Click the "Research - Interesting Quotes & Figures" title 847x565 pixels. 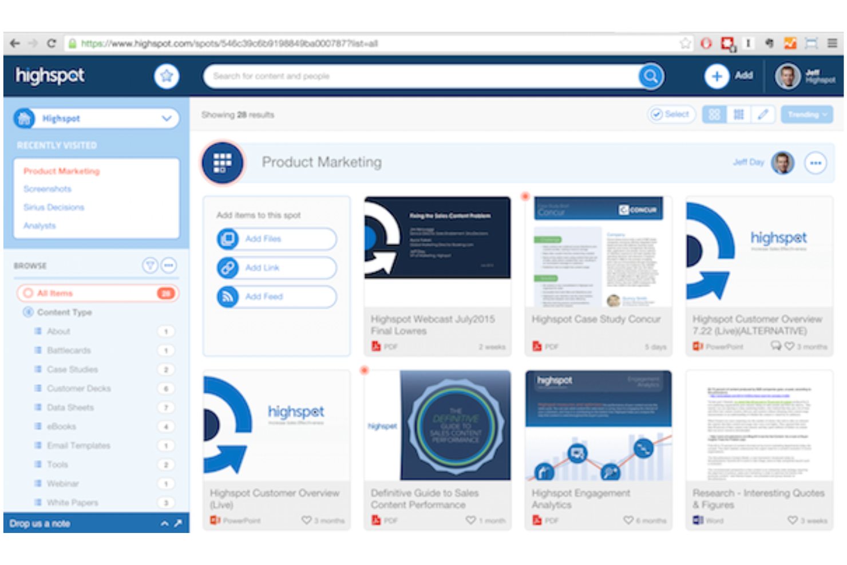pyautogui.click(x=758, y=499)
